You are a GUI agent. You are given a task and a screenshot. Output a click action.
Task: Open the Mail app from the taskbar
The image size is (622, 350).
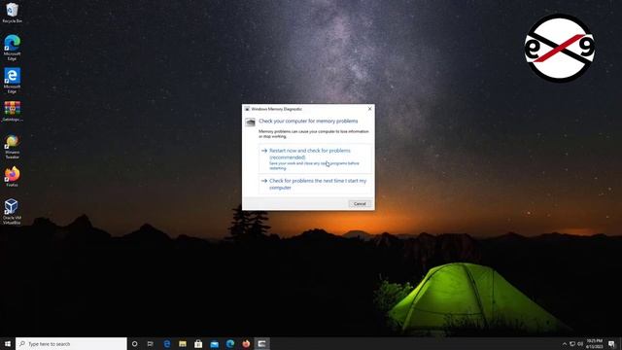tap(214, 343)
